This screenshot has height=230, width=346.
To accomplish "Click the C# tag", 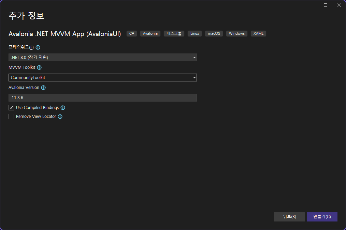I will pos(132,33).
